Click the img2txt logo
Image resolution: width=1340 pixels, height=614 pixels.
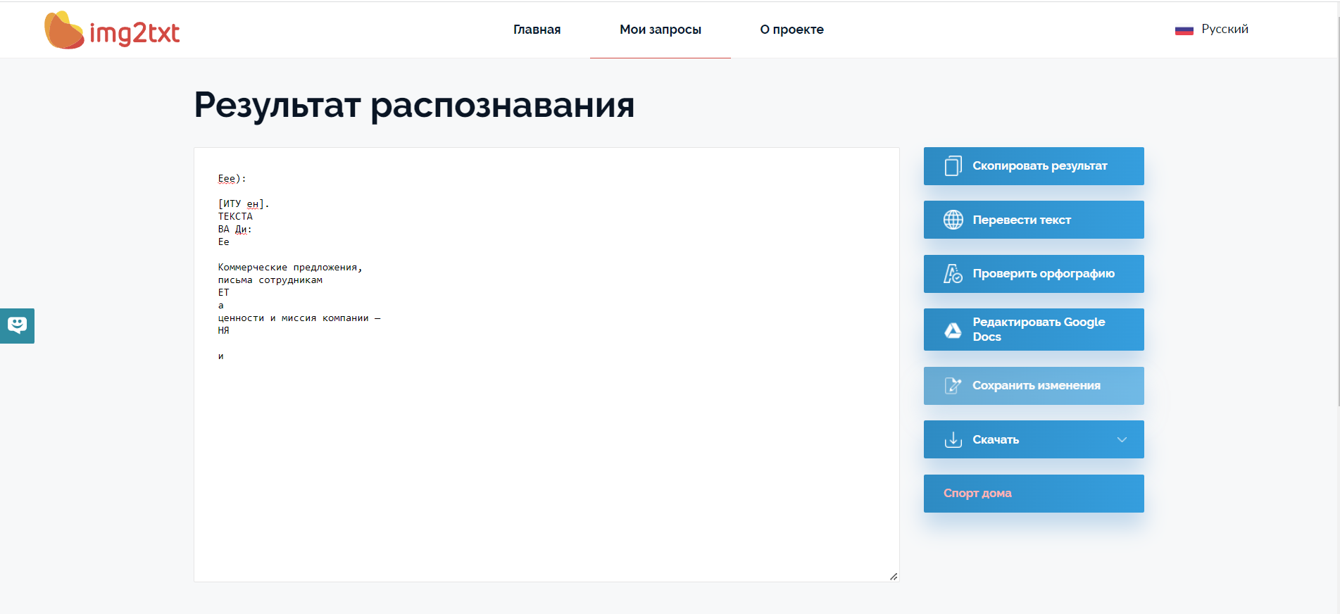pyautogui.click(x=112, y=30)
